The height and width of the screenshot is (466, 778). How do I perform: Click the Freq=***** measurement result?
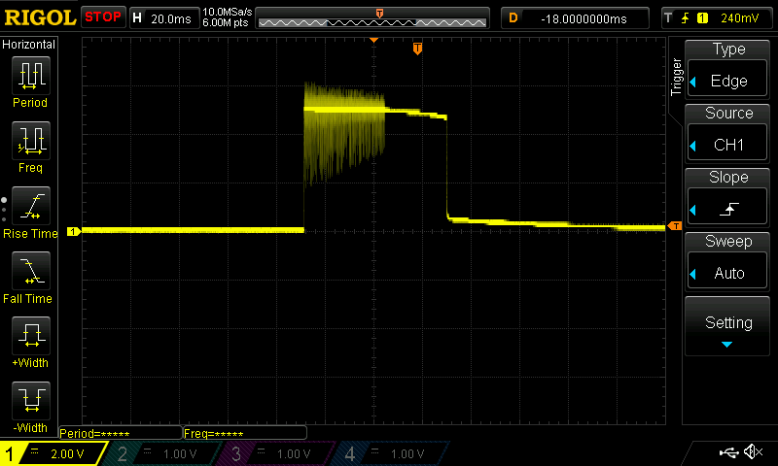(245, 433)
